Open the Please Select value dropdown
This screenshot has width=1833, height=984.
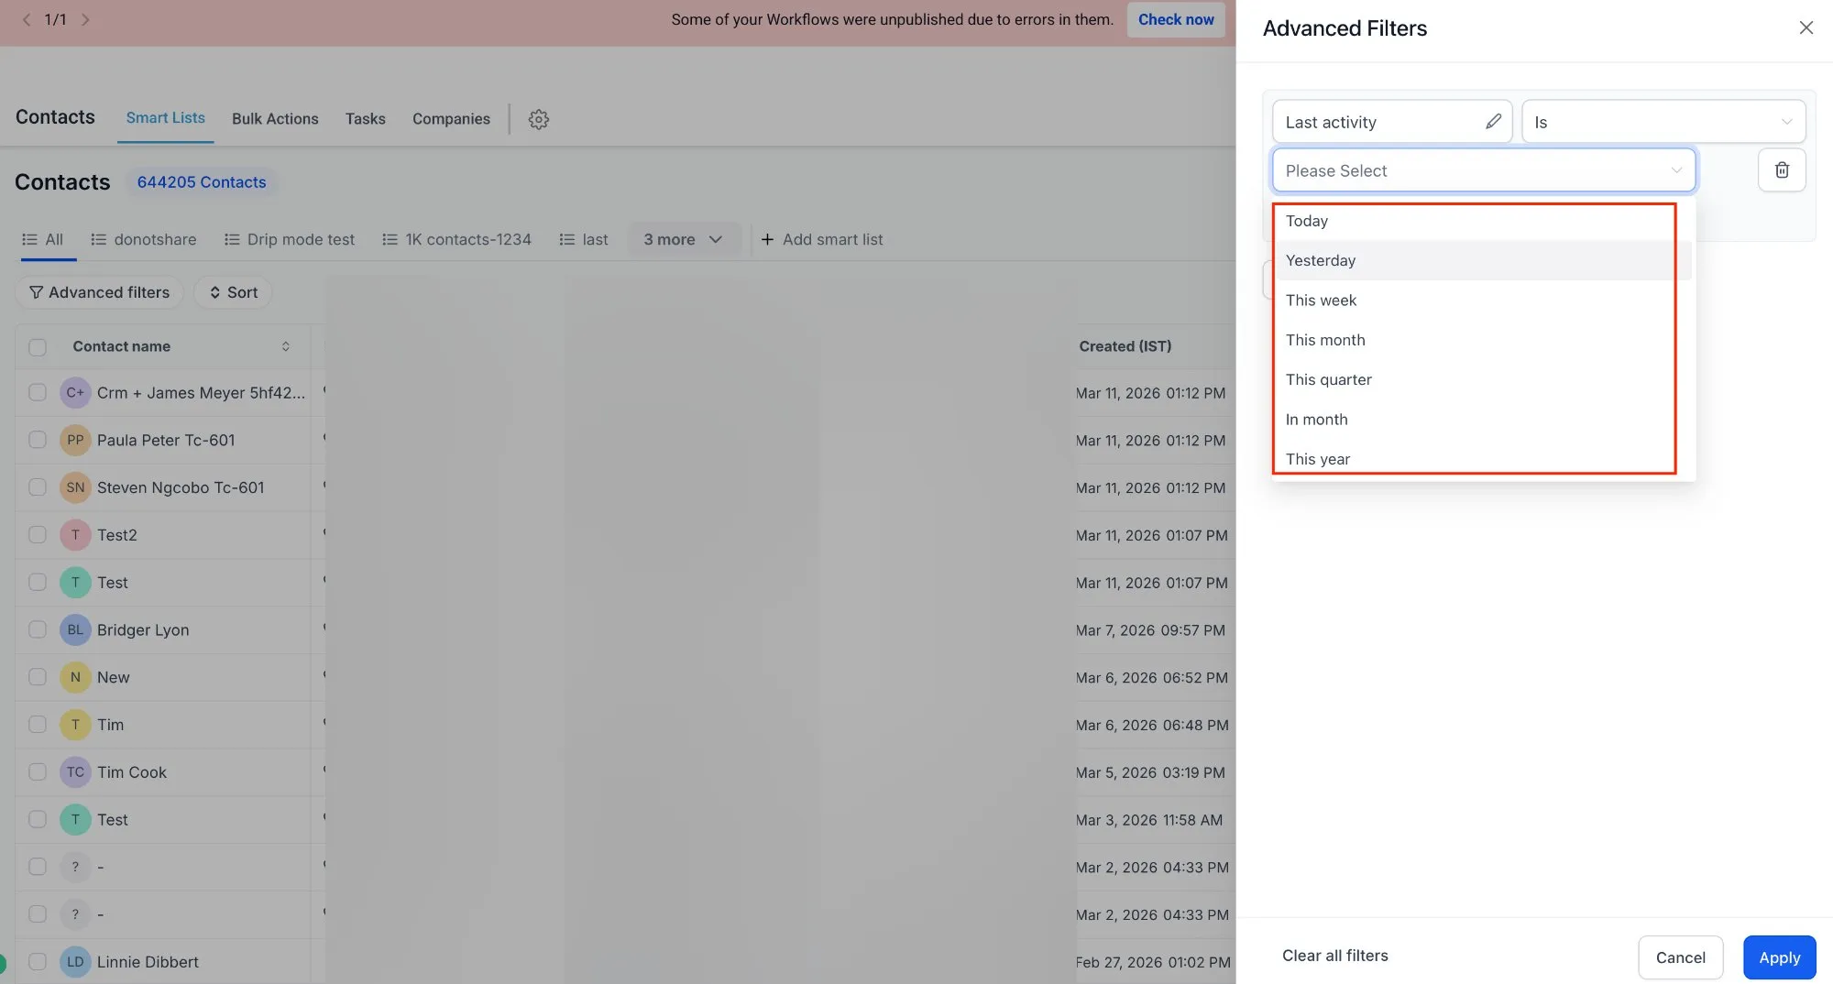(1483, 169)
